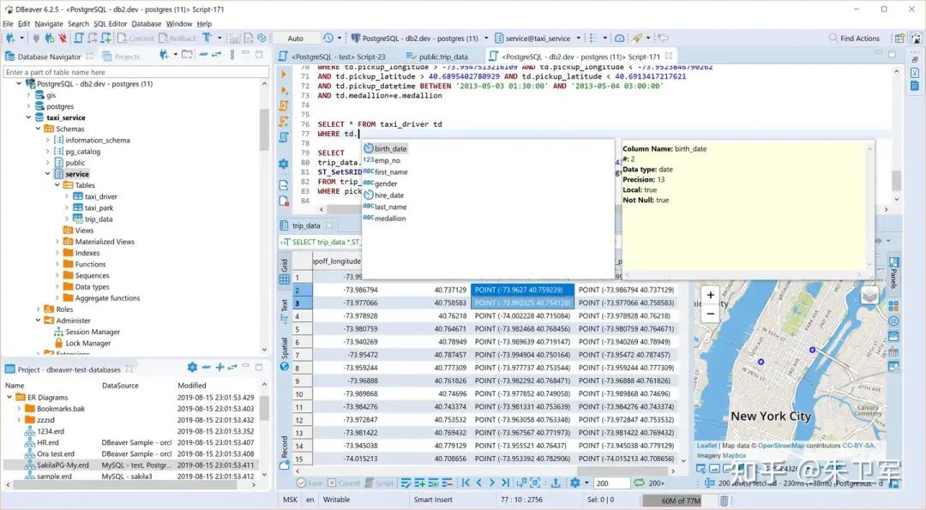The image size is (926, 510).
Task: Open the SQL Editor menu
Action: [110, 24]
